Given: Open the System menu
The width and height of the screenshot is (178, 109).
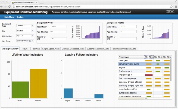Looking at the screenshot, I should pos(20,17).
